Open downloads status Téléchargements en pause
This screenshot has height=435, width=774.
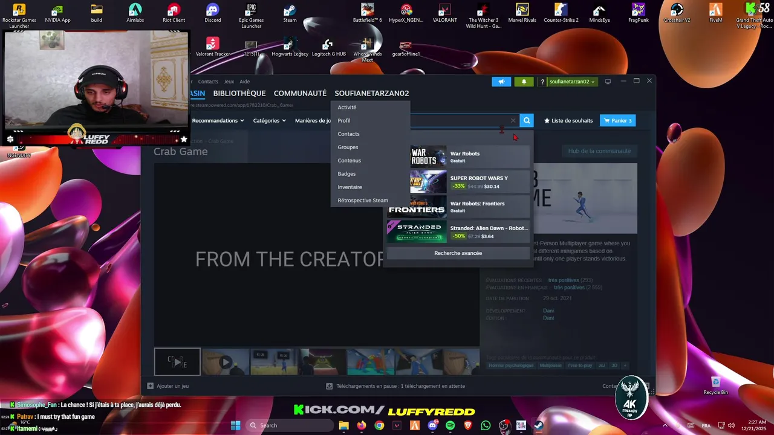395,386
